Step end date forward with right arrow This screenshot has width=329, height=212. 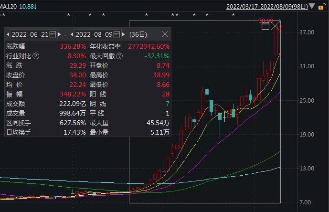click(x=124, y=34)
